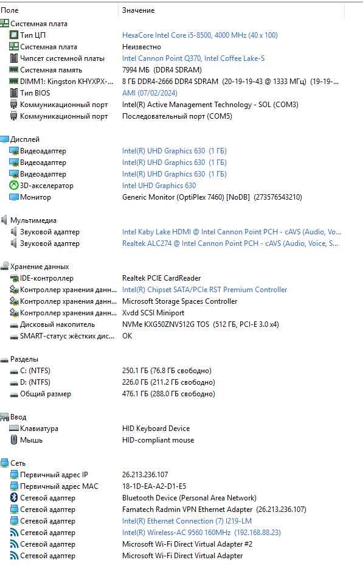
Task: Open the Intel Ethernet Connection (7) I219-LM link
Action: point(187,520)
